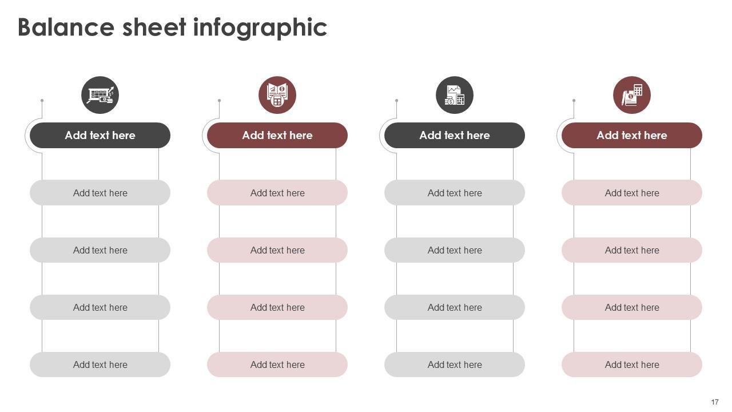Select second gray text box in first column
Viewport: 732px width, 412px height.
pos(100,250)
